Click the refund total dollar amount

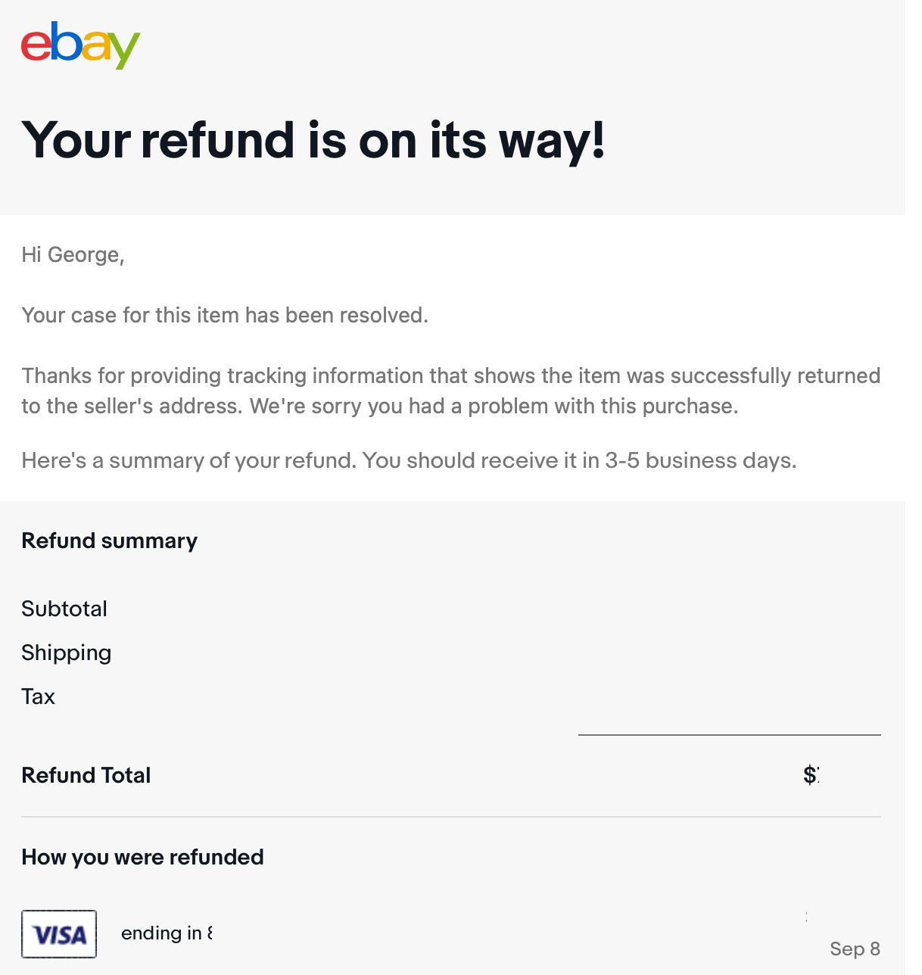coord(811,774)
